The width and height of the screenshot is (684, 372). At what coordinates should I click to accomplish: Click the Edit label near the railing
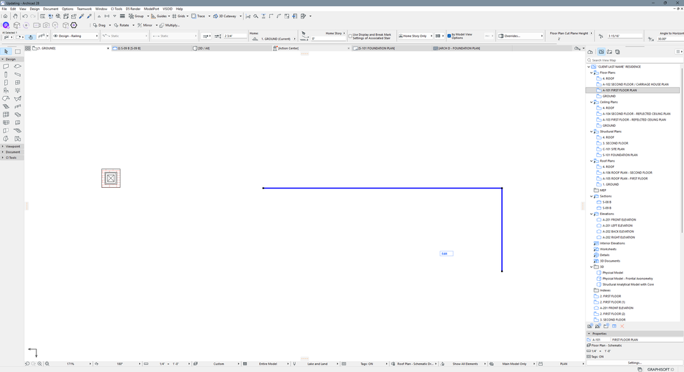click(446, 253)
